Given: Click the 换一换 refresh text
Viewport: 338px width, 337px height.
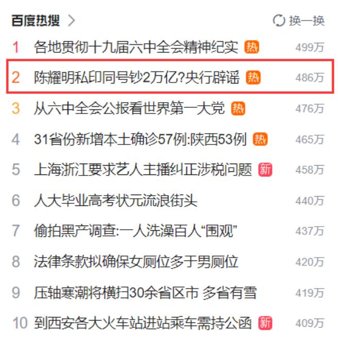Looking at the screenshot, I should click(x=307, y=21).
